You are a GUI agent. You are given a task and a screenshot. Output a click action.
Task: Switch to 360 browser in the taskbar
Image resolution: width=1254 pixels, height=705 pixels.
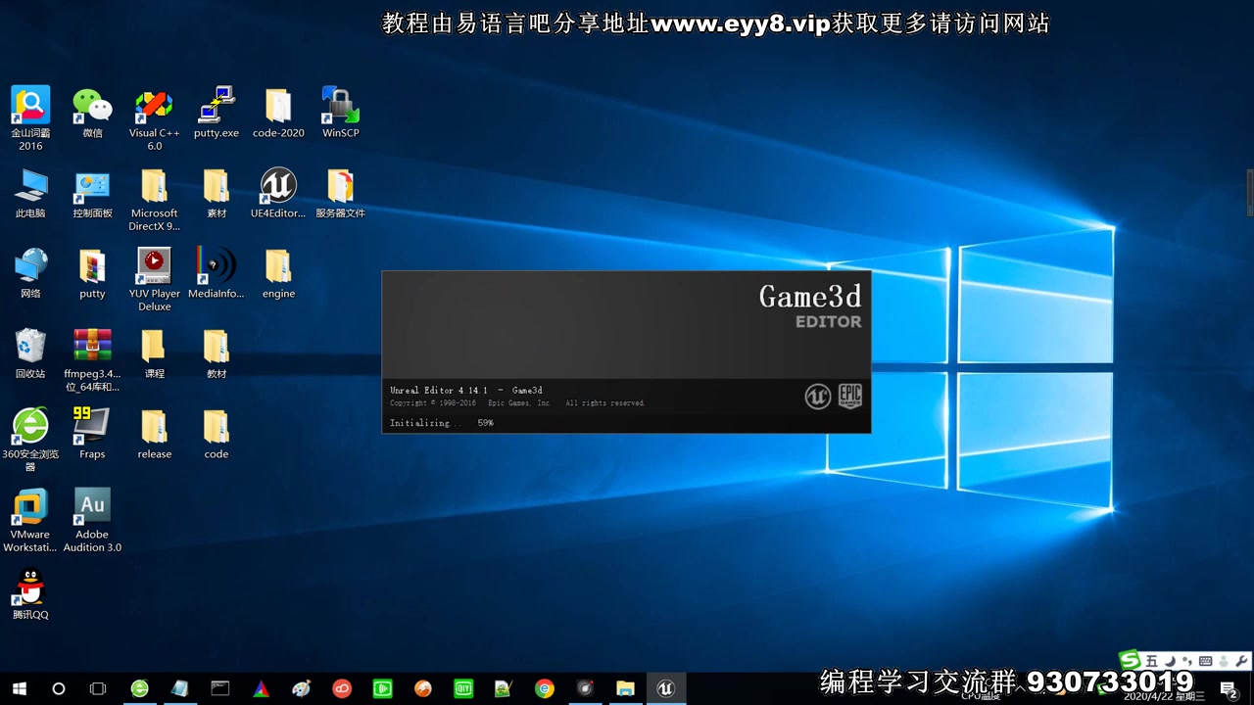click(x=140, y=688)
